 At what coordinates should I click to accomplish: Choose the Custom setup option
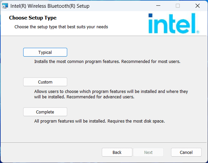[45, 82]
